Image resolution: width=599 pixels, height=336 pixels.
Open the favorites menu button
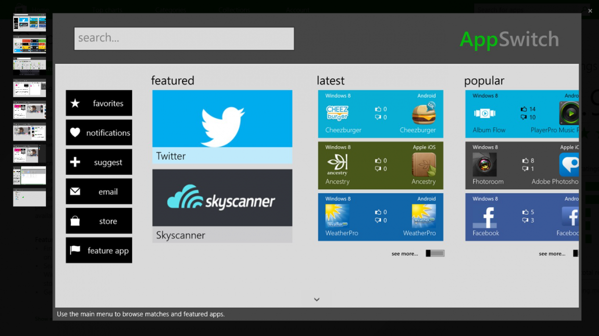click(99, 103)
